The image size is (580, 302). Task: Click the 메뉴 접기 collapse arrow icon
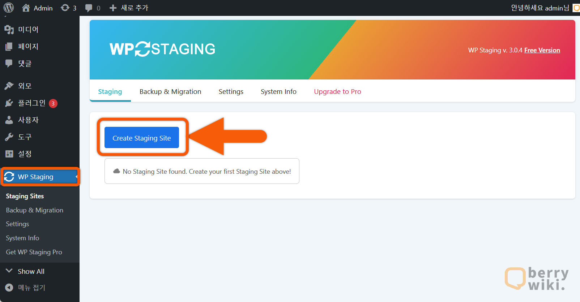pyautogui.click(x=9, y=288)
